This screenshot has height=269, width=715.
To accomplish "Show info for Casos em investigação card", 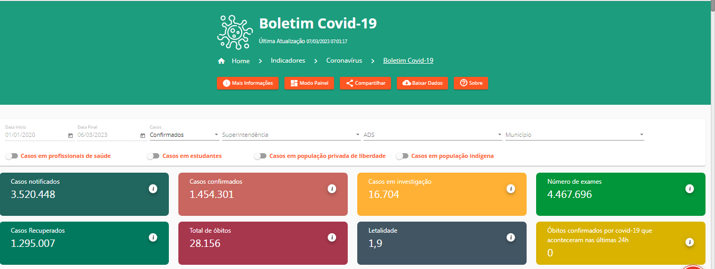I will 511,188.
